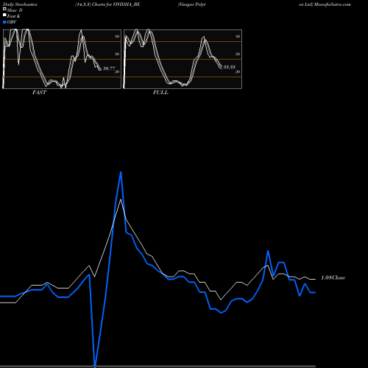
Task: Click the 'FULL' caption below chart
Action: pos(160,93)
